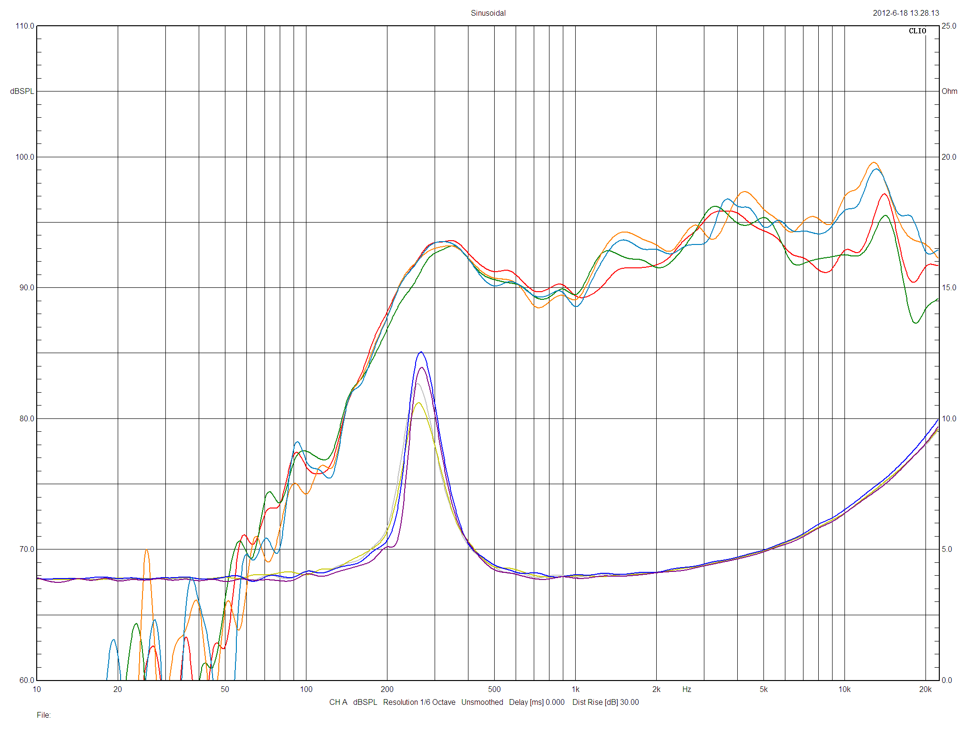Click the '10k' frequency axis label
976x732 pixels.
tap(844, 689)
